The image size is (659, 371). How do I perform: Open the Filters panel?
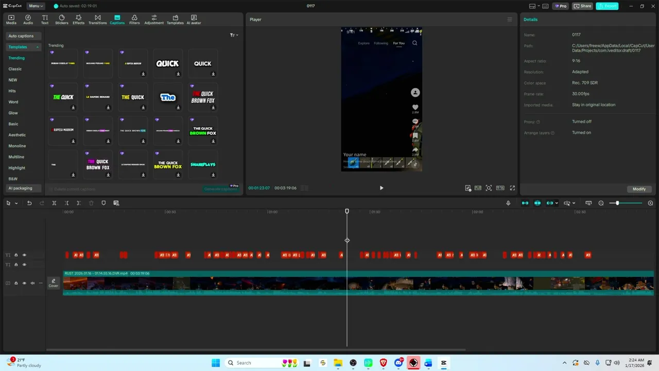(x=134, y=20)
